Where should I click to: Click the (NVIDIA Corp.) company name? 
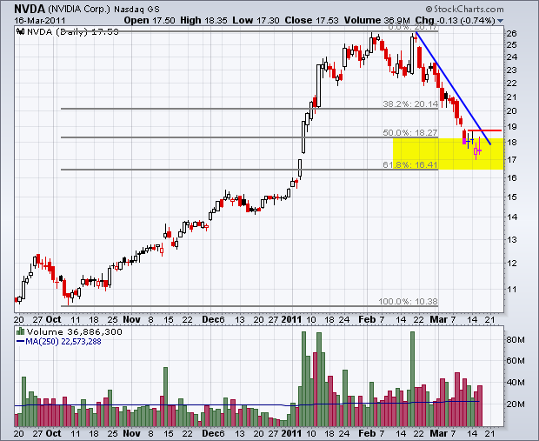coord(80,9)
